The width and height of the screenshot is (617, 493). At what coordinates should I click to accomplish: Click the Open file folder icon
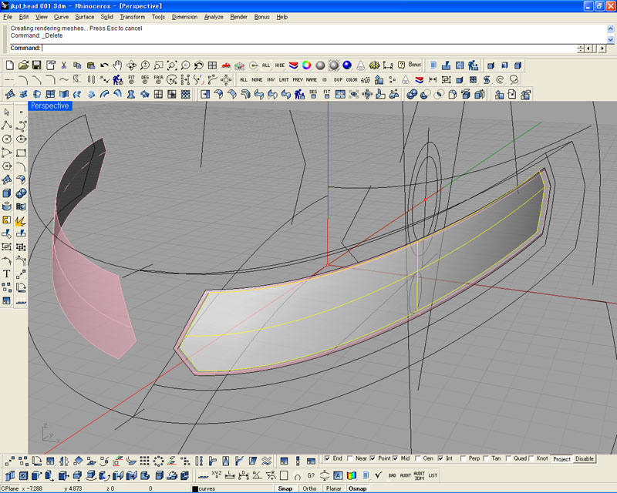point(24,65)
